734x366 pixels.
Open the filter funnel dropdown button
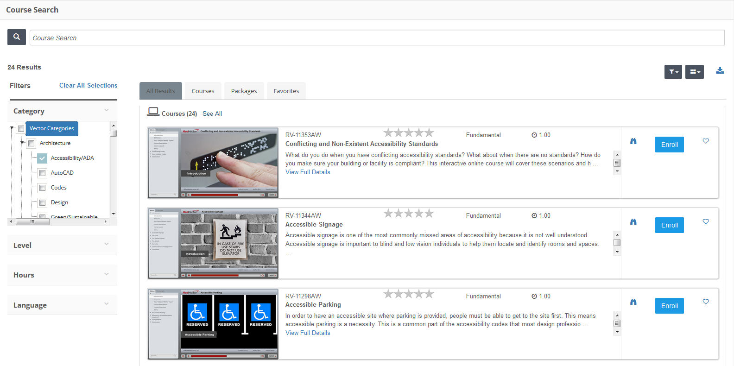point(673,72)
